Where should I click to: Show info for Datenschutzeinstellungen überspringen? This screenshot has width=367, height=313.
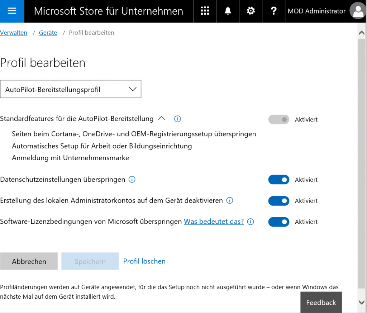pos(132,180)
